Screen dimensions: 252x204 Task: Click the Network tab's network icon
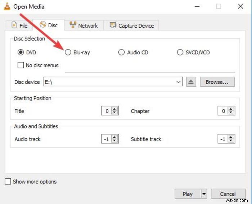coord(73,25)
